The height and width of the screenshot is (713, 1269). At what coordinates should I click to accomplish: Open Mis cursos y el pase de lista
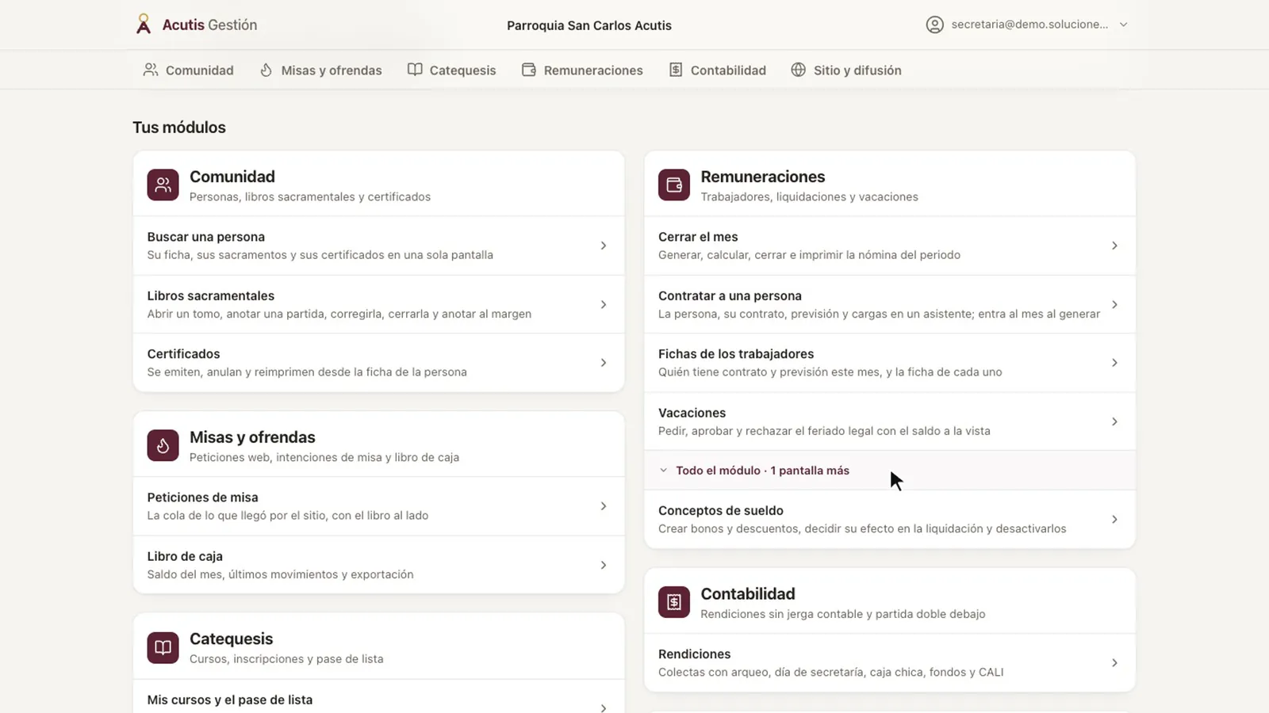pos(378,697)
